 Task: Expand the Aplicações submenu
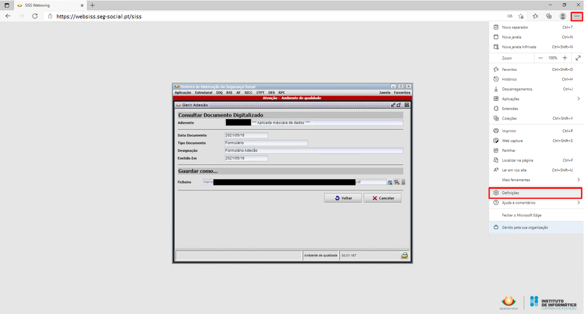[x=578, y=99]
